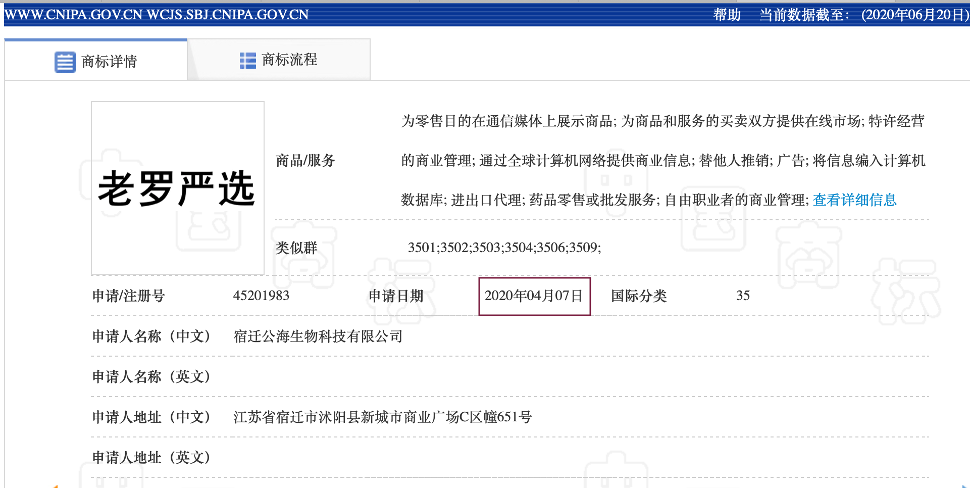Select the registration number 45201983
This screenshot has height=488, width=970.
(262, 296)
